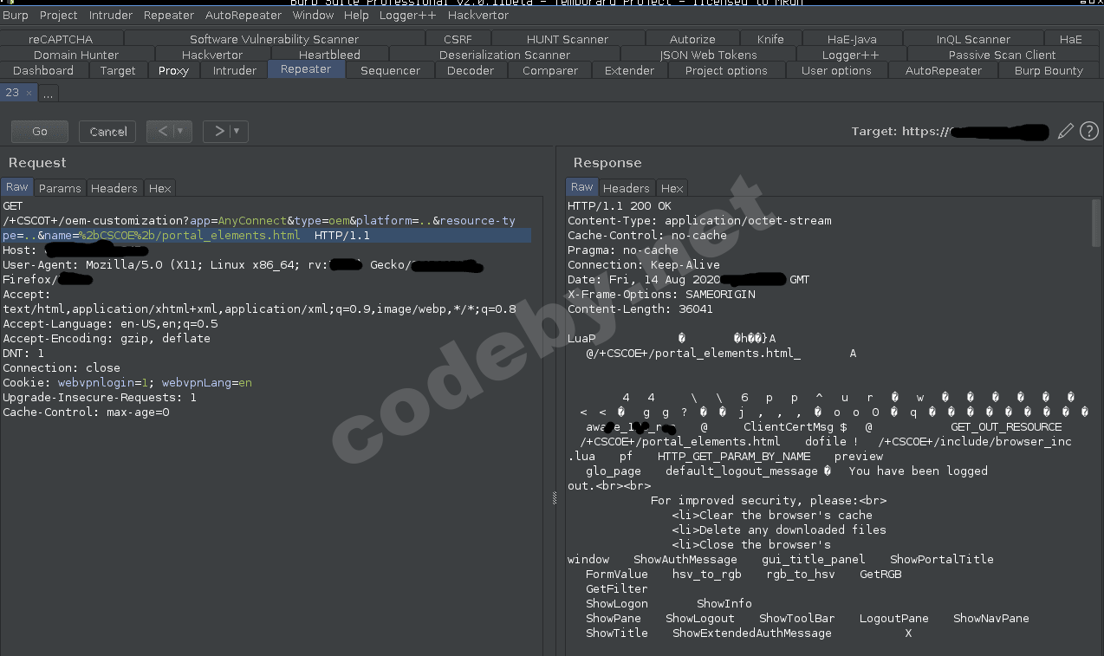The width and height of the screenshot is (1104, 656).
Task: Open the User options tab
Action: coord(836,70)
